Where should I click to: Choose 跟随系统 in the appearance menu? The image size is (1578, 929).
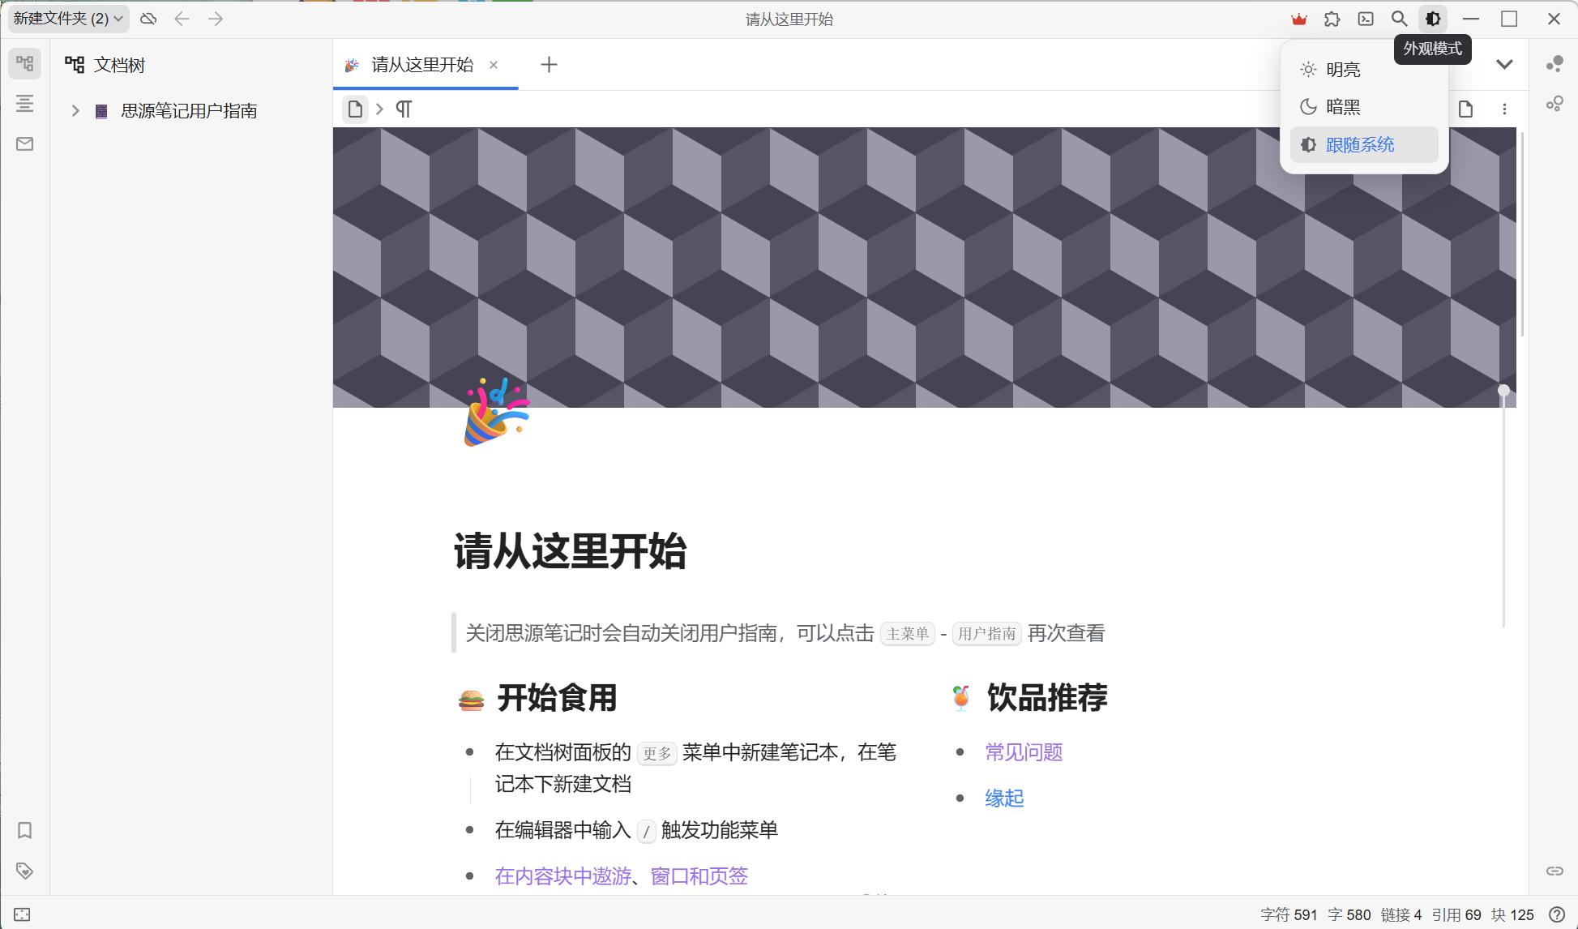[1359, 144]
